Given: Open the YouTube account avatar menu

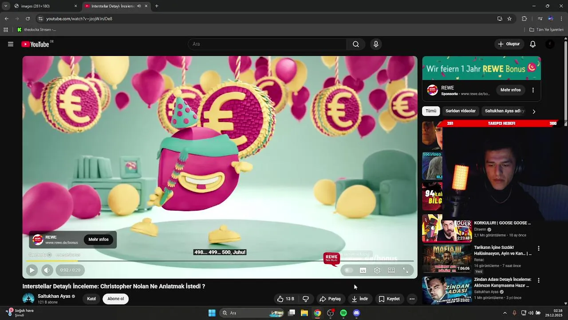Looking at the screenshot, I should click(x=550, y=44).
